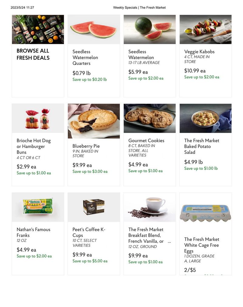Click the Brioche Hot Dog or Hamburger Buns title
The width and height of the screenshot is (243, 307).
[x=33, y=146]
